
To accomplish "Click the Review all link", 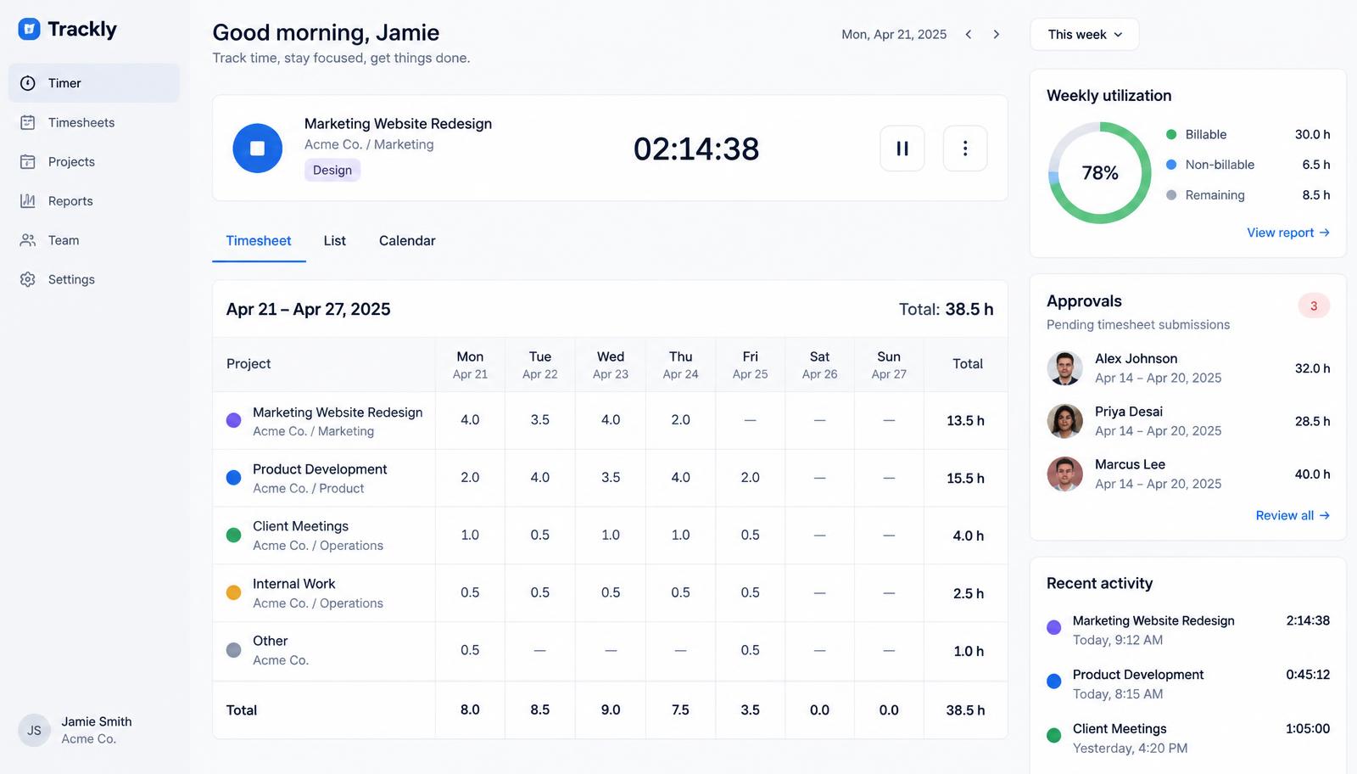I will coord(1293,515).
